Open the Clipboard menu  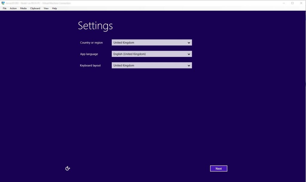point(35,8)
